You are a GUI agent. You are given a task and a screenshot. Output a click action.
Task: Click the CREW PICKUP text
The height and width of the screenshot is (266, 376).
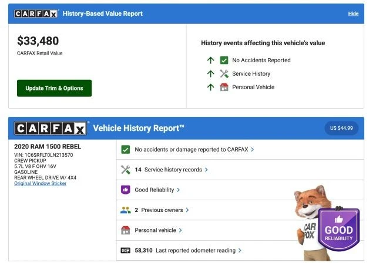click(30, 160)
